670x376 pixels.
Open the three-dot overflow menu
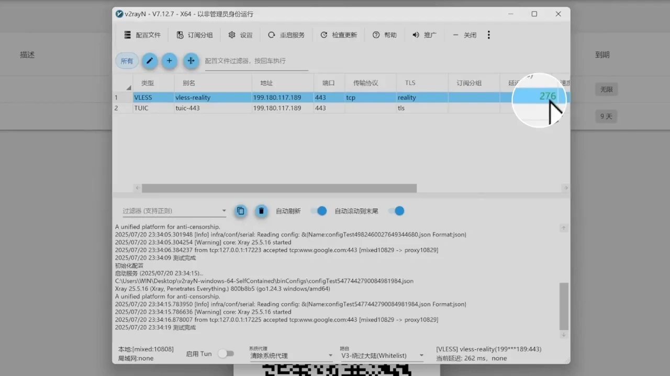point(489,35)
